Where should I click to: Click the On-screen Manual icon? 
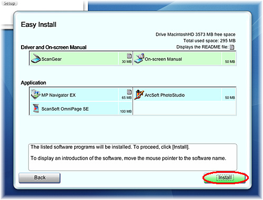139,58
